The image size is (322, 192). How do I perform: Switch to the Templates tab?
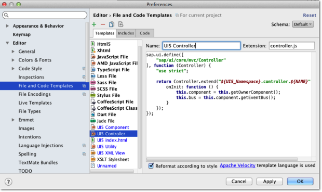tap(104, 33)
